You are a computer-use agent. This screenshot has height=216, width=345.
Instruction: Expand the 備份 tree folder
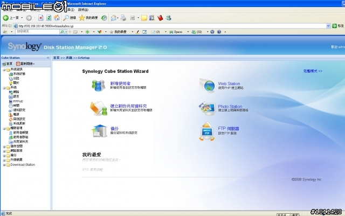[x=4, y=156]
